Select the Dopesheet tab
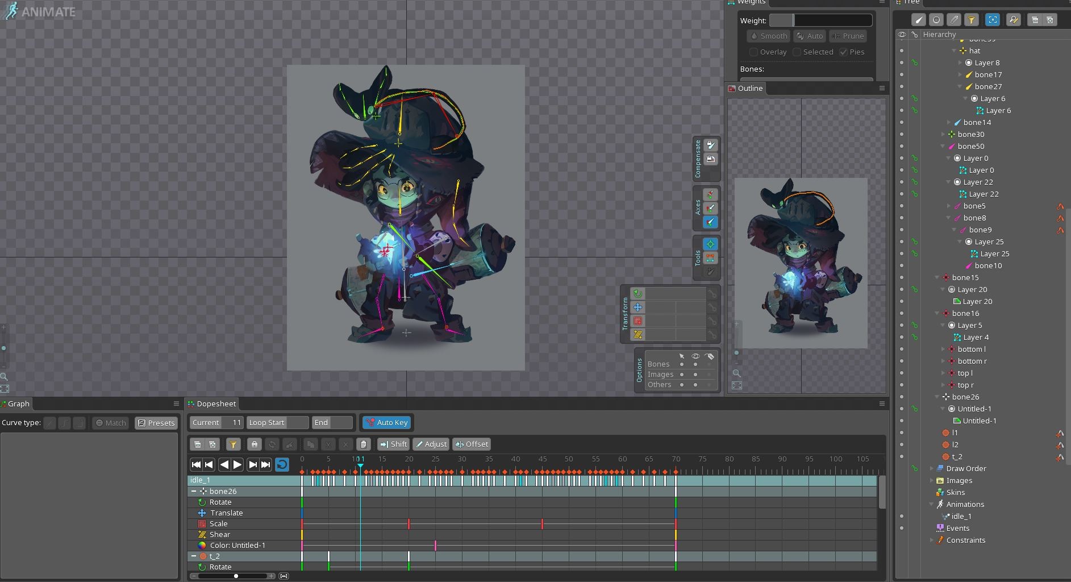 [x=216, y=404]
